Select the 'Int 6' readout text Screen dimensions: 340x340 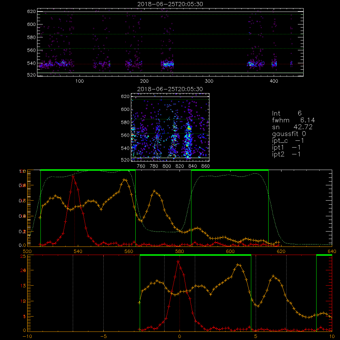click(x=287, y=113)
